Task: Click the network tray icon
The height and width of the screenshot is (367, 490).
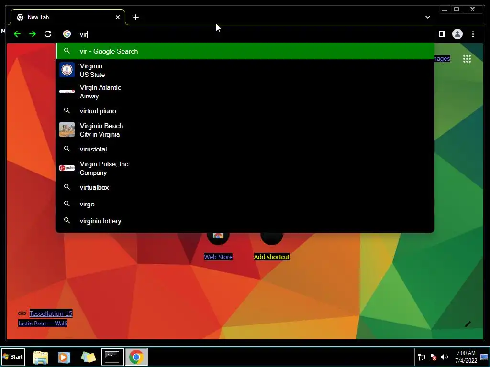Action: click(421, 357)
